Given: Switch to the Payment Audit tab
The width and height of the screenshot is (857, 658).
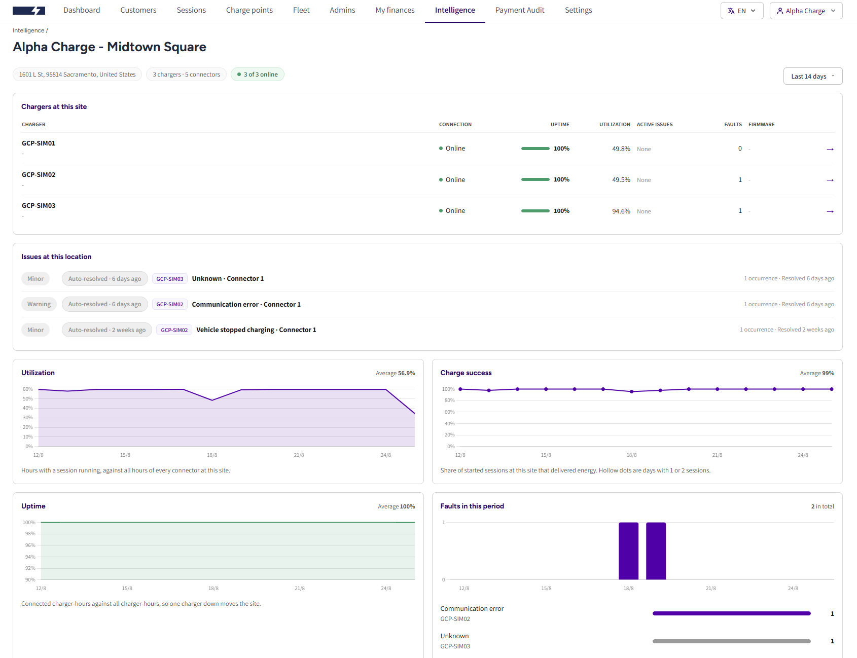Looking at the screenshot, I should (520, 10).
